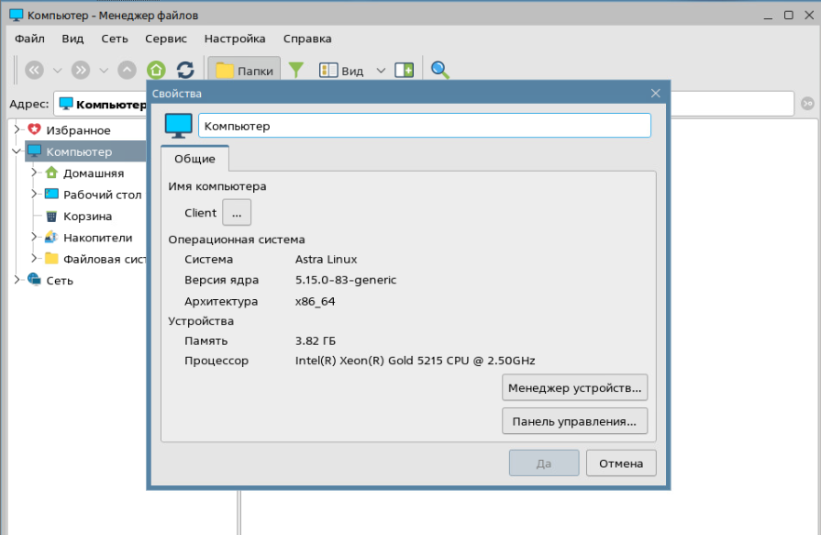Go up one level with the up arrow
821x535 pixels.
click(x=127, y=70)
